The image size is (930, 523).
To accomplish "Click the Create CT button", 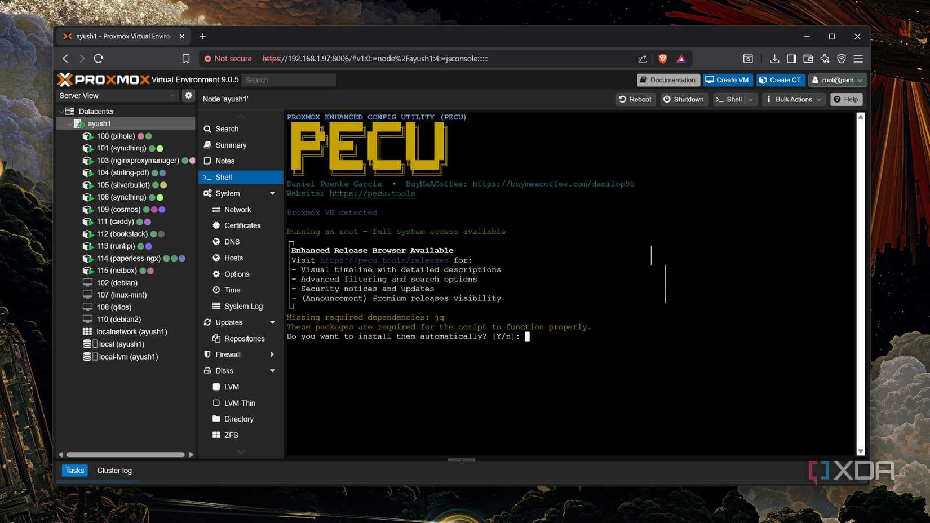I will [x=781, y=80].
